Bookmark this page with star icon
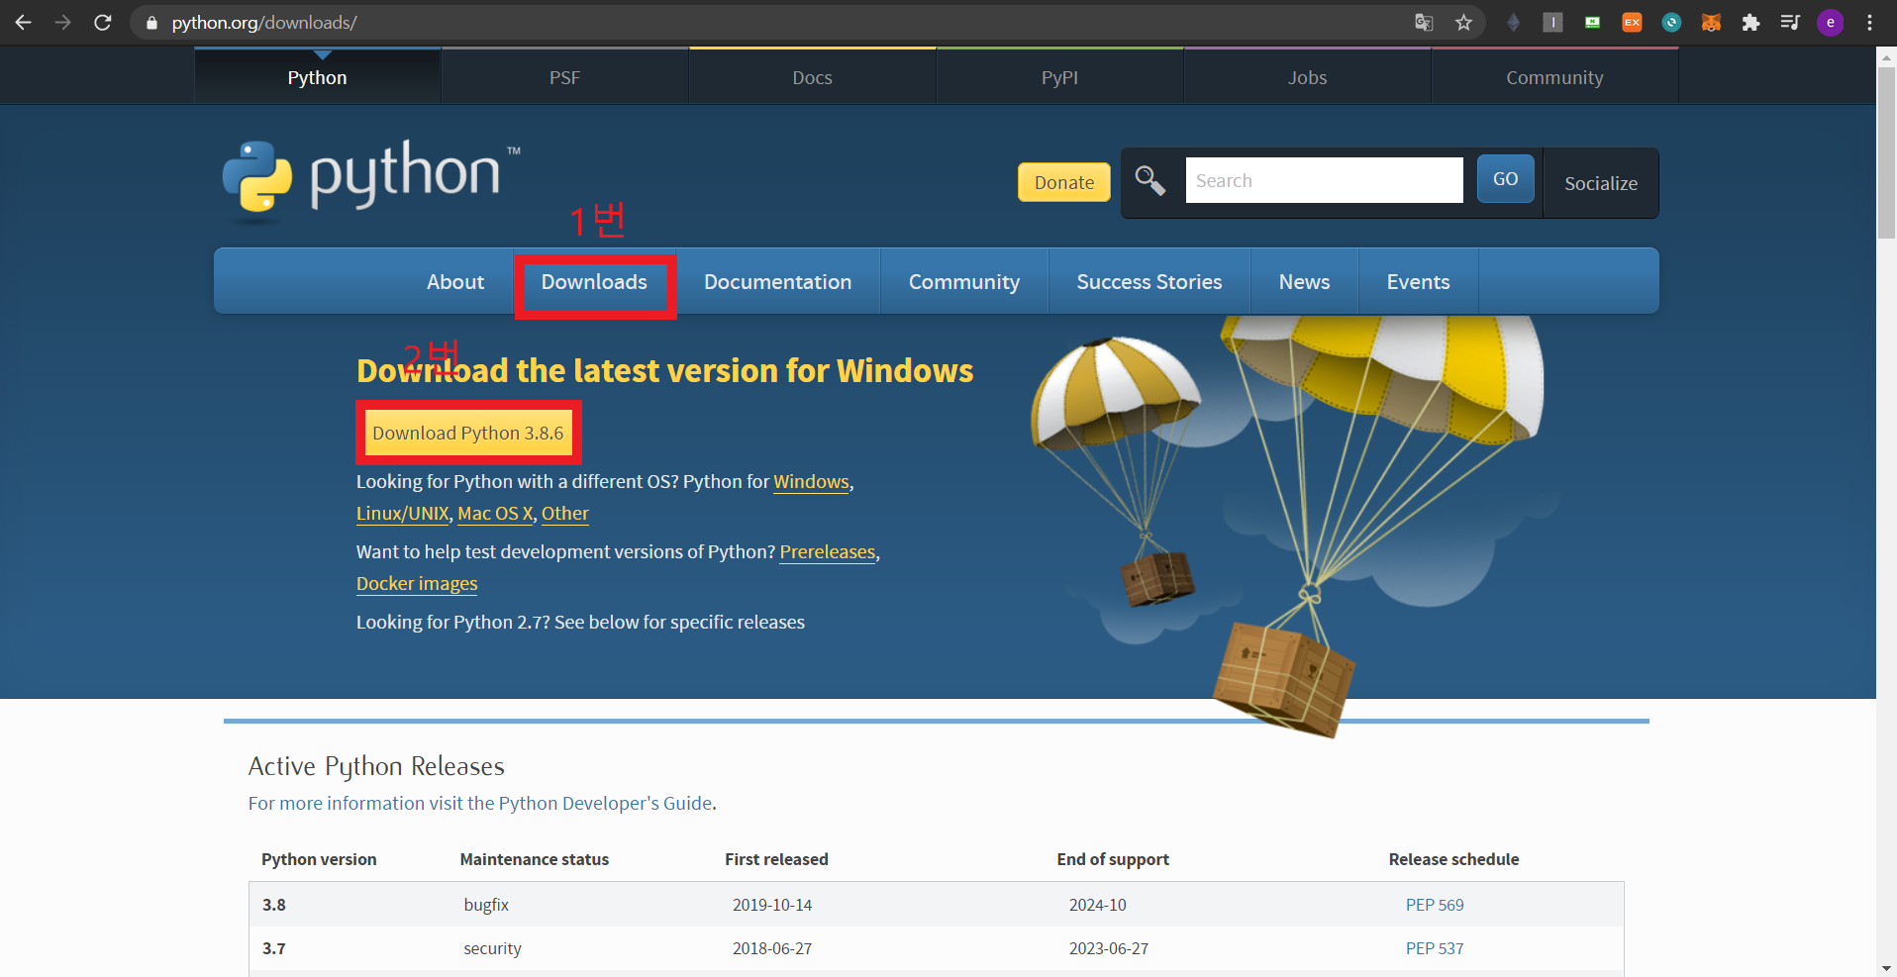The image size is (1897, 977). point(1463,22)
